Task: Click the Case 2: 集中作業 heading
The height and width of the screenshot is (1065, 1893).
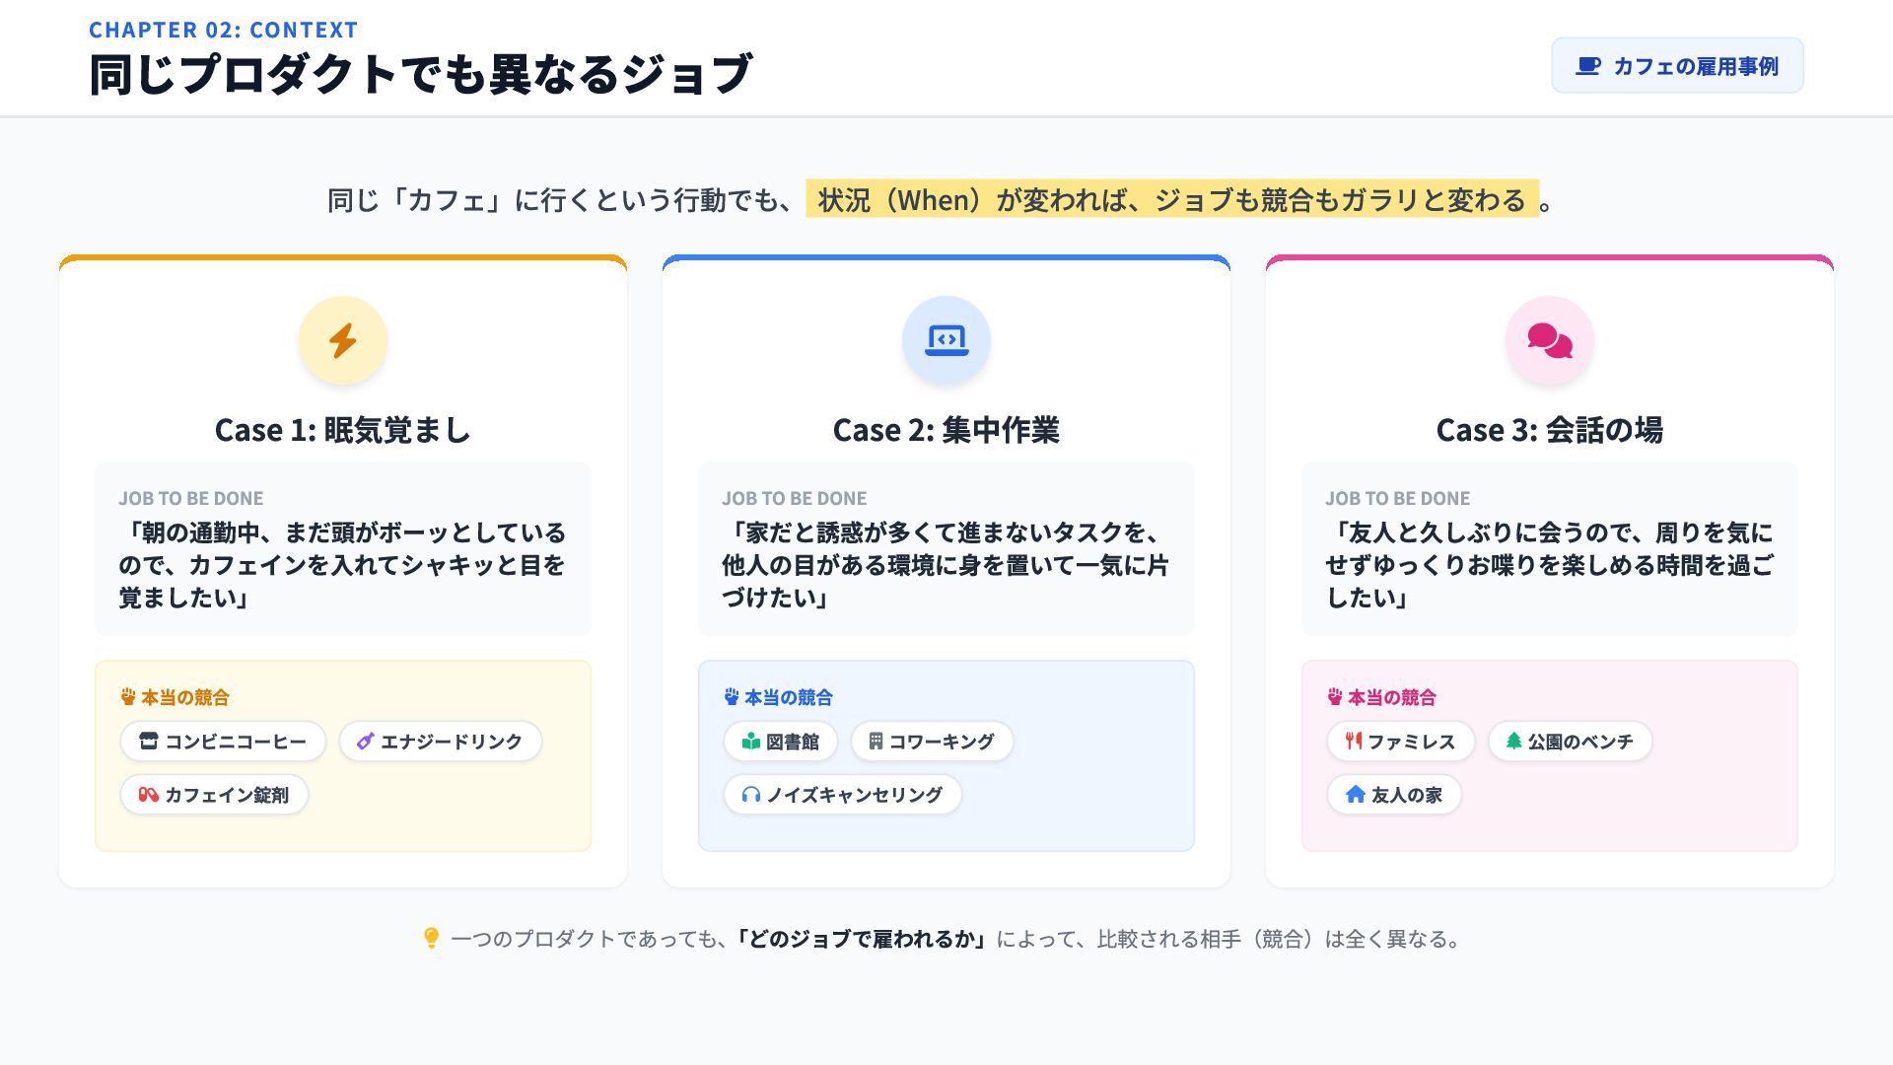Action: pos(946,430)
